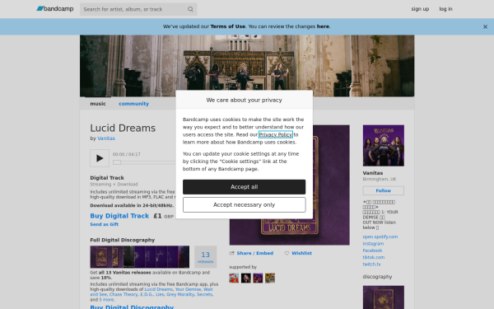Open the Your Demise release link
The image size is (494, 309).
[x=188, y=289]
